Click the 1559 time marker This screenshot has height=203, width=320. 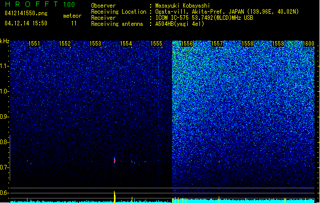278,44
